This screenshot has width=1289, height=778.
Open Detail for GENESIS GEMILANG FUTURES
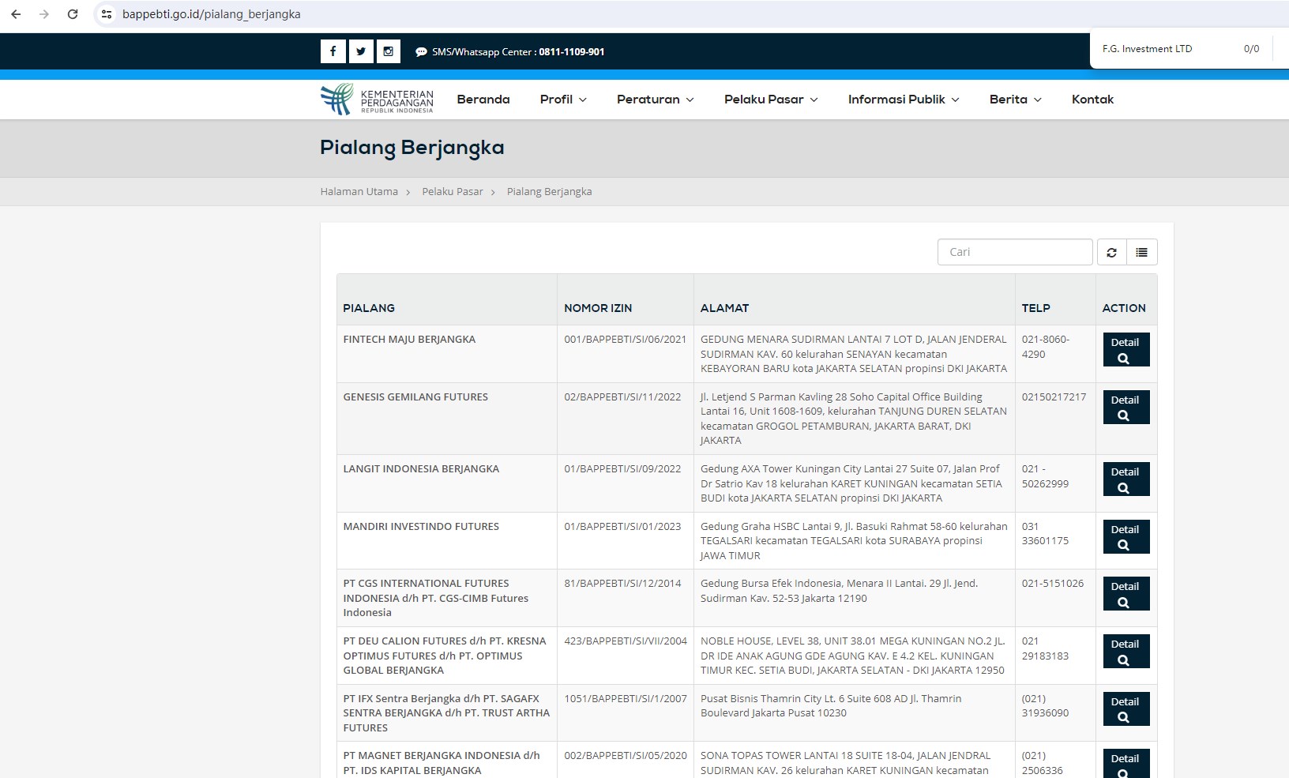(1126, 408)
